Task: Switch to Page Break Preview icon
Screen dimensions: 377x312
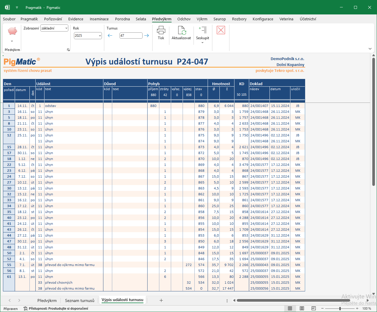Action: pyautogui.click(x=313, y=308)
